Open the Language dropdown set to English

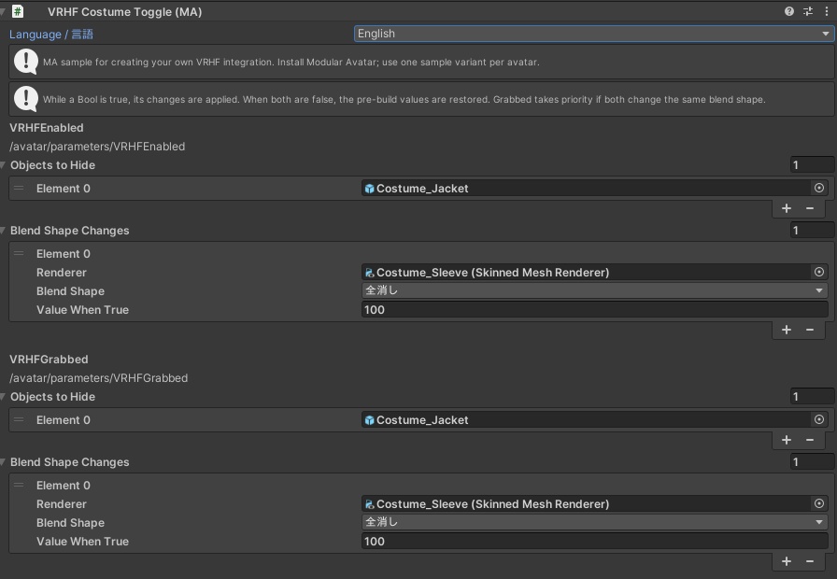(x=593, y=34)
